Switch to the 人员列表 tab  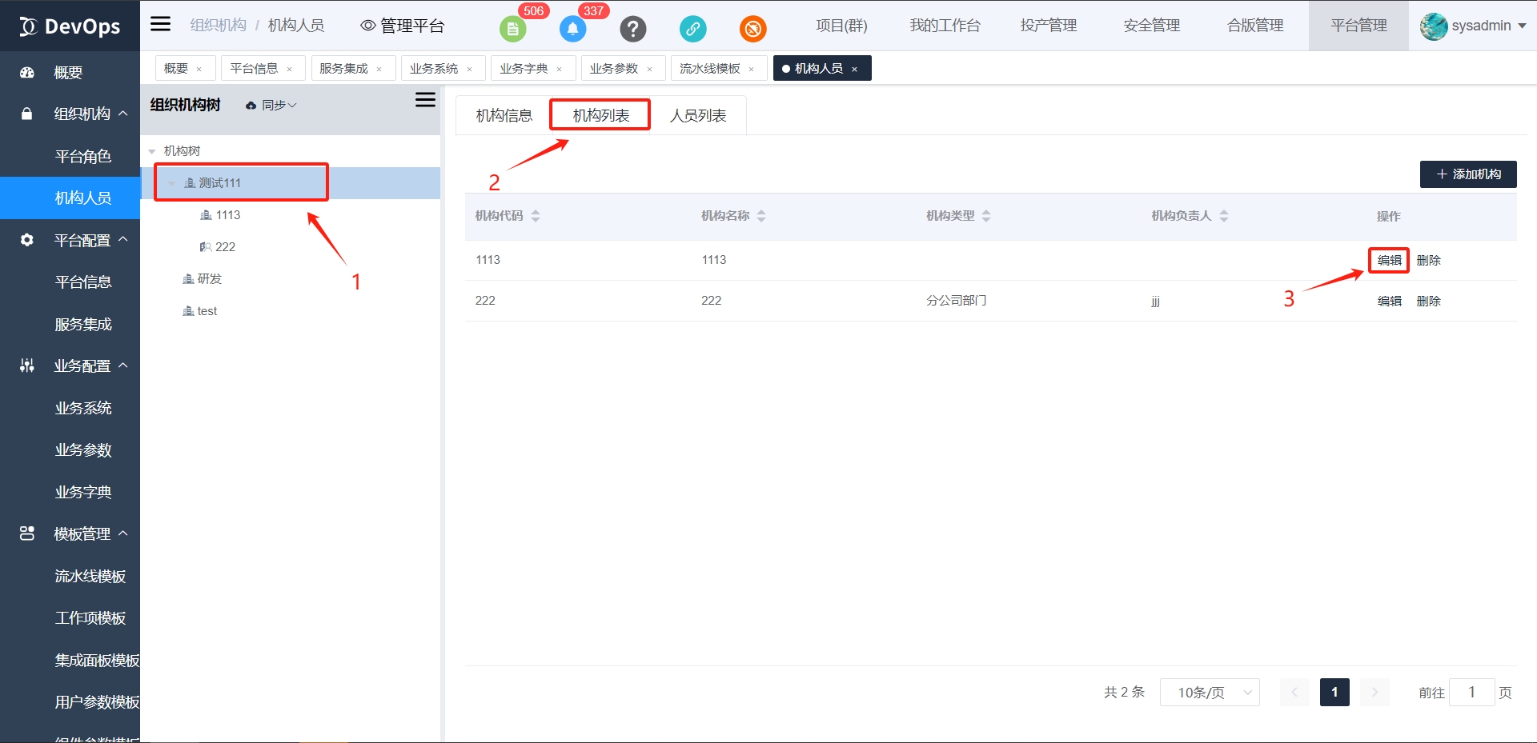(x=698, y=116)
